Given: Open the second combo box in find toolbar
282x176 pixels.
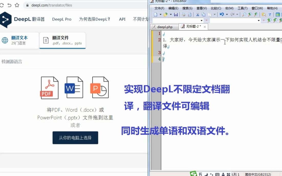Looking at the screenshot, I should (x=235, y=20).
